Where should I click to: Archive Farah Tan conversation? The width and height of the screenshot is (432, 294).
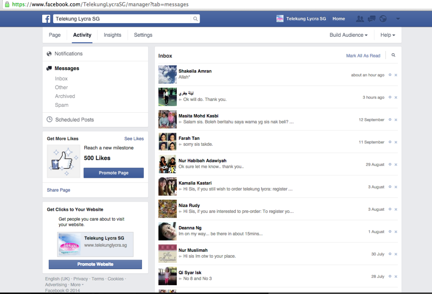point(396,142)
